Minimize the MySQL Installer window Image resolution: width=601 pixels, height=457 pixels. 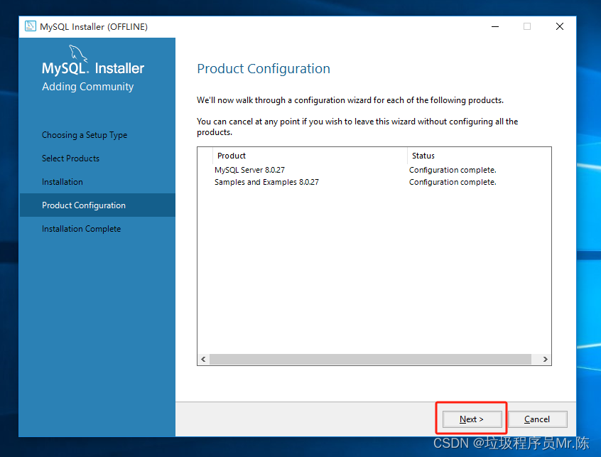pos(495,26)
